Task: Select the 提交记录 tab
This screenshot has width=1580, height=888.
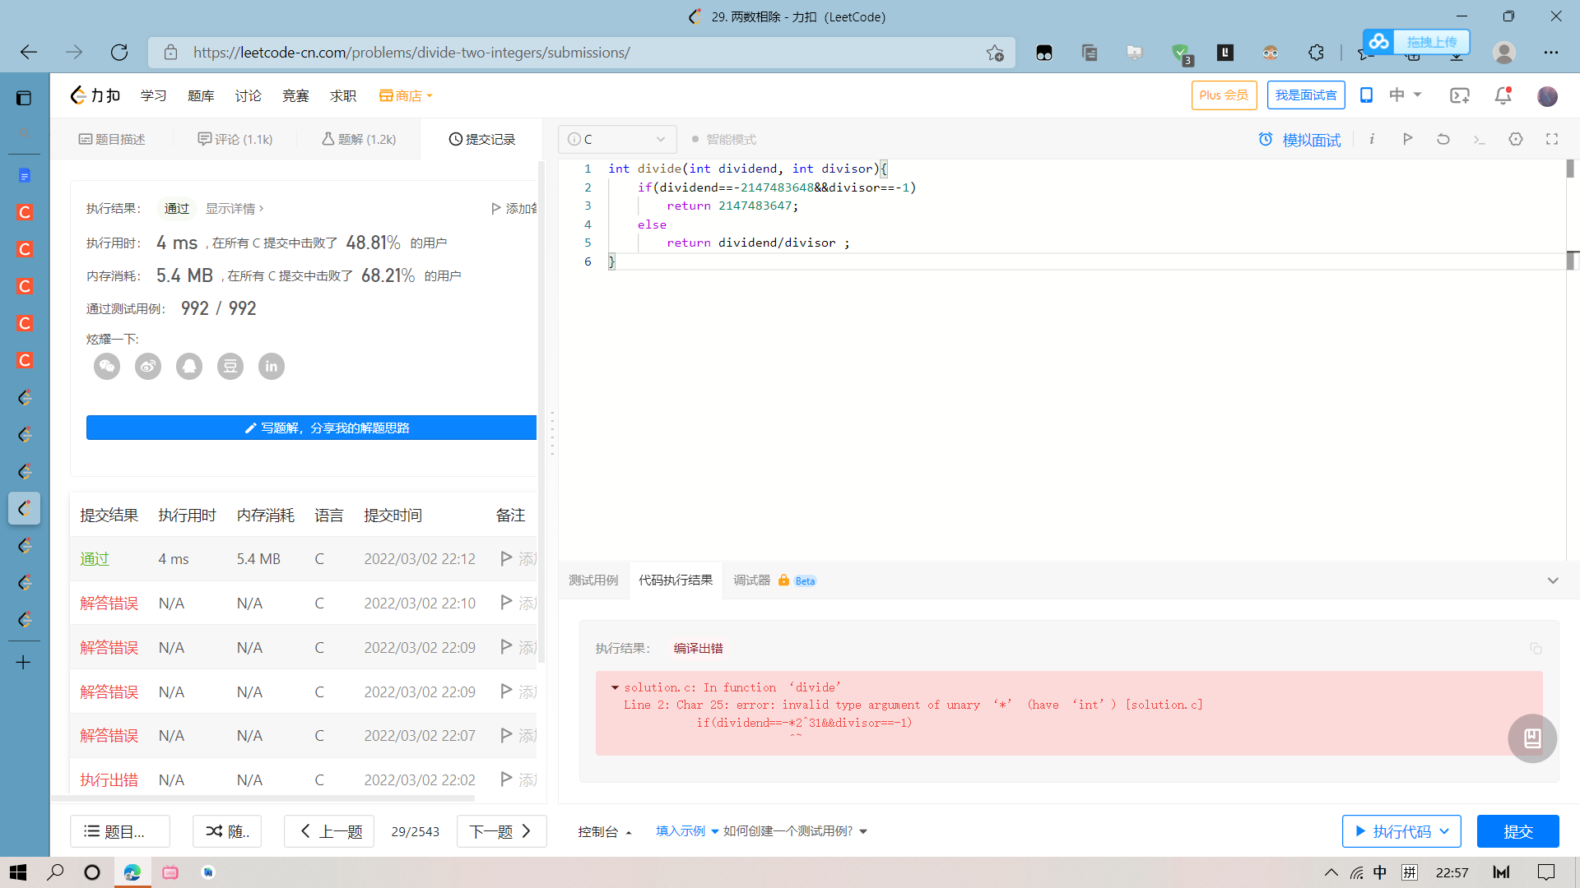Action: [x=482, y=139]
